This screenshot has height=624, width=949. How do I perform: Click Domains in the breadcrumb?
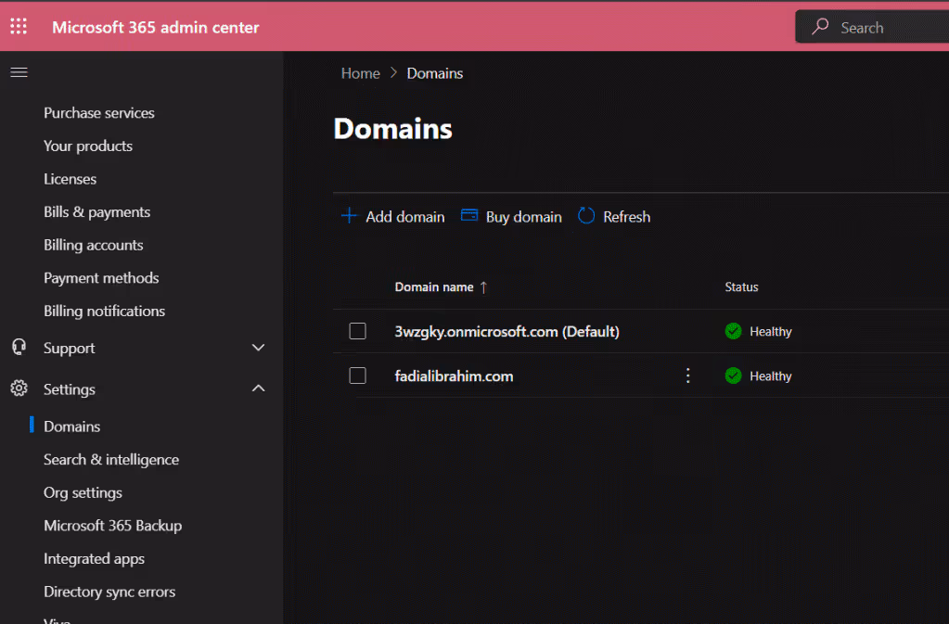click(x=434, y=73)
